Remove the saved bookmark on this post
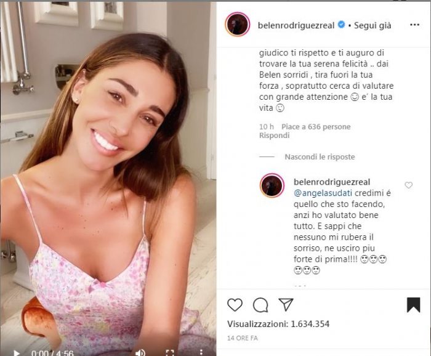Image resolution: width=431 pixels, height=356 pixels. [x=413, y=305]
